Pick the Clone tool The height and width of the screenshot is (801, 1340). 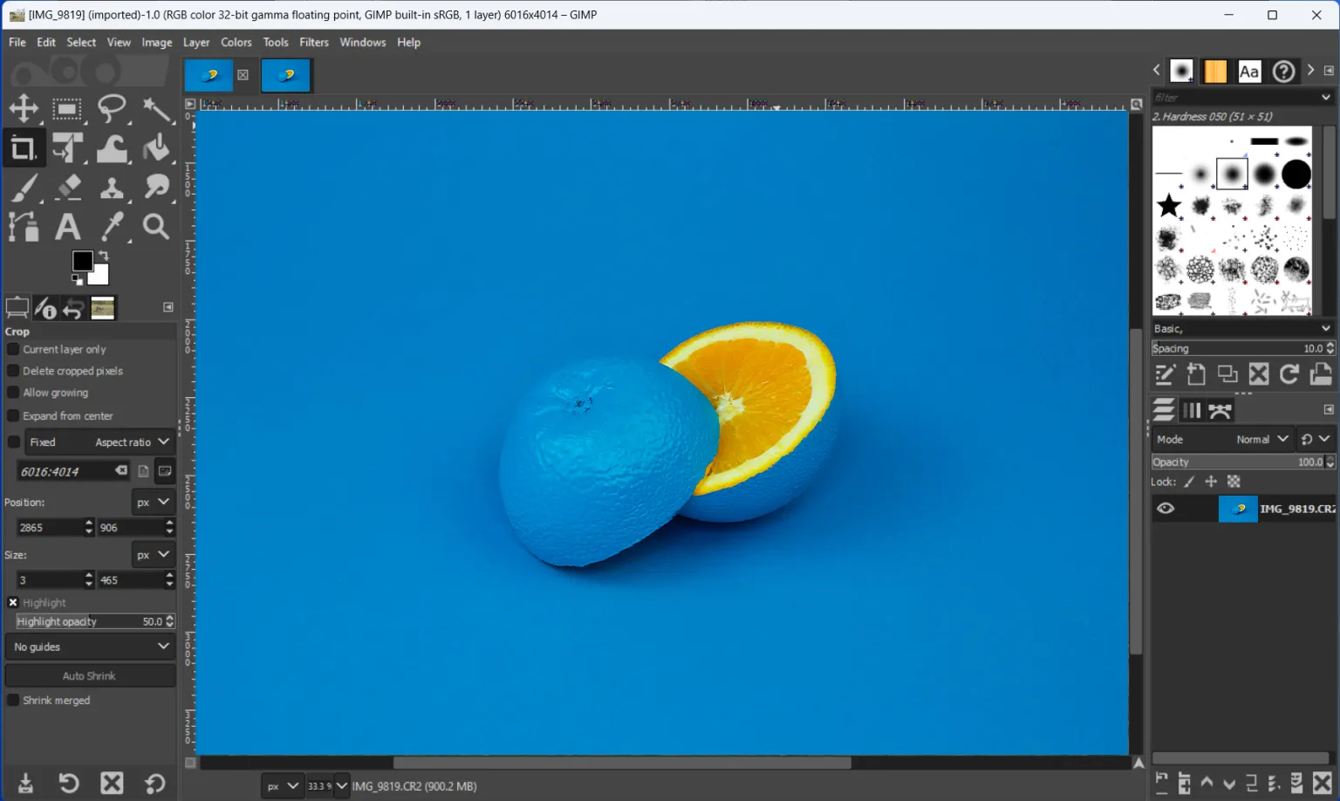click(113, 187)
